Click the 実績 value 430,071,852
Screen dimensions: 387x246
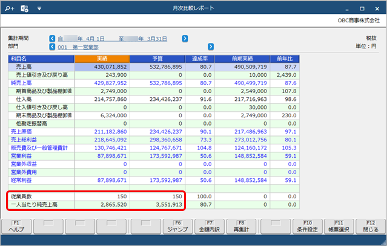(x=110, y=66)
